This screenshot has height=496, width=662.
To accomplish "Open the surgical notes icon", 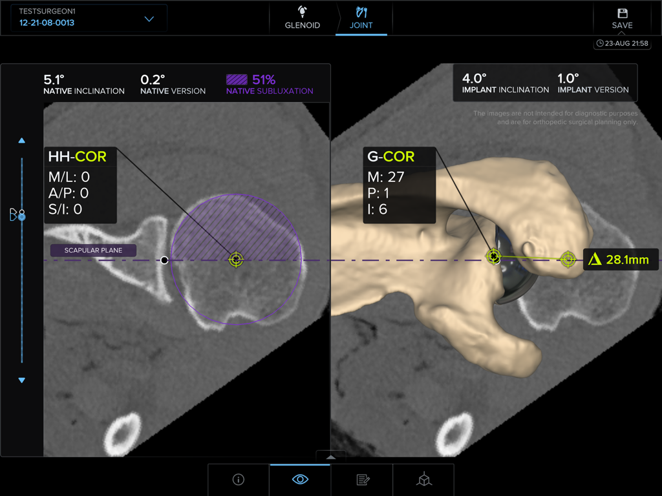I will (361, 479).
